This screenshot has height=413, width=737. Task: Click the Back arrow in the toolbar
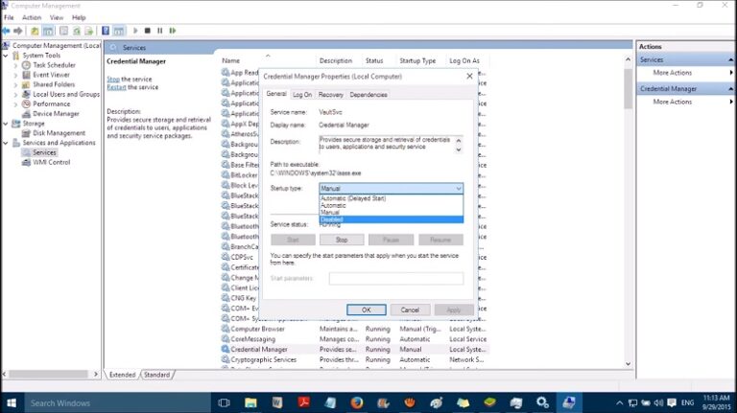[7, 31]
